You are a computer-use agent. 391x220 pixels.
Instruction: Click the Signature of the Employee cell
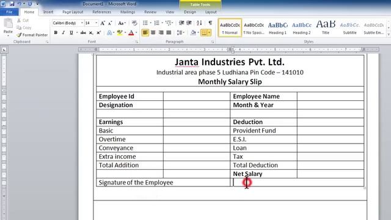(x=163, y=182)
